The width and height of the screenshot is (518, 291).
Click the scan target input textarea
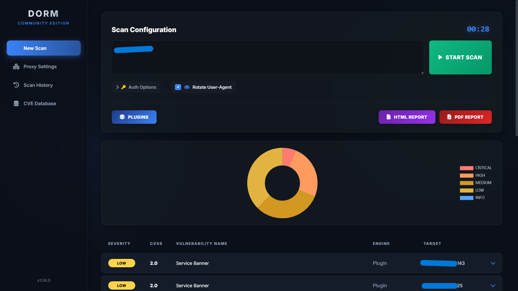coord(268,57)
